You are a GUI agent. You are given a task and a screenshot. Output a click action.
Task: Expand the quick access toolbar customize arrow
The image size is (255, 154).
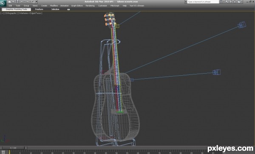click(37, 2)
